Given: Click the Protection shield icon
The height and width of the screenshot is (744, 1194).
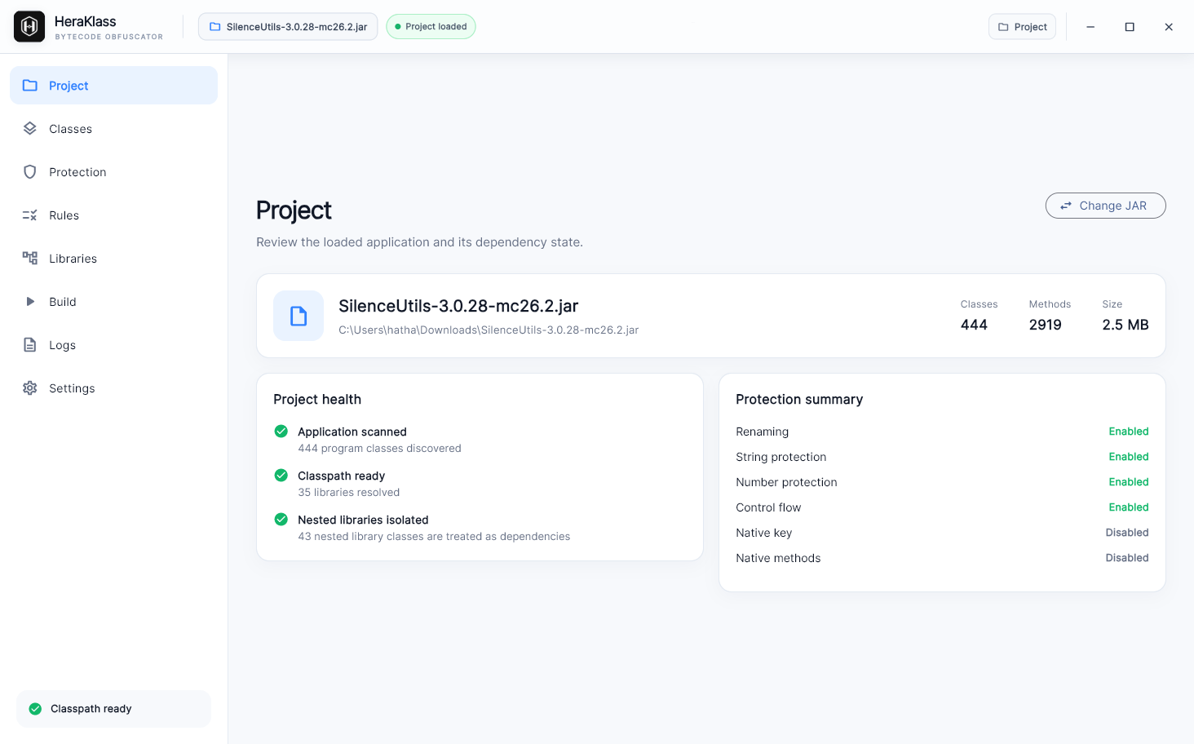Looking at the screenshot, I should pyautogui.click(x=30, y=172).
